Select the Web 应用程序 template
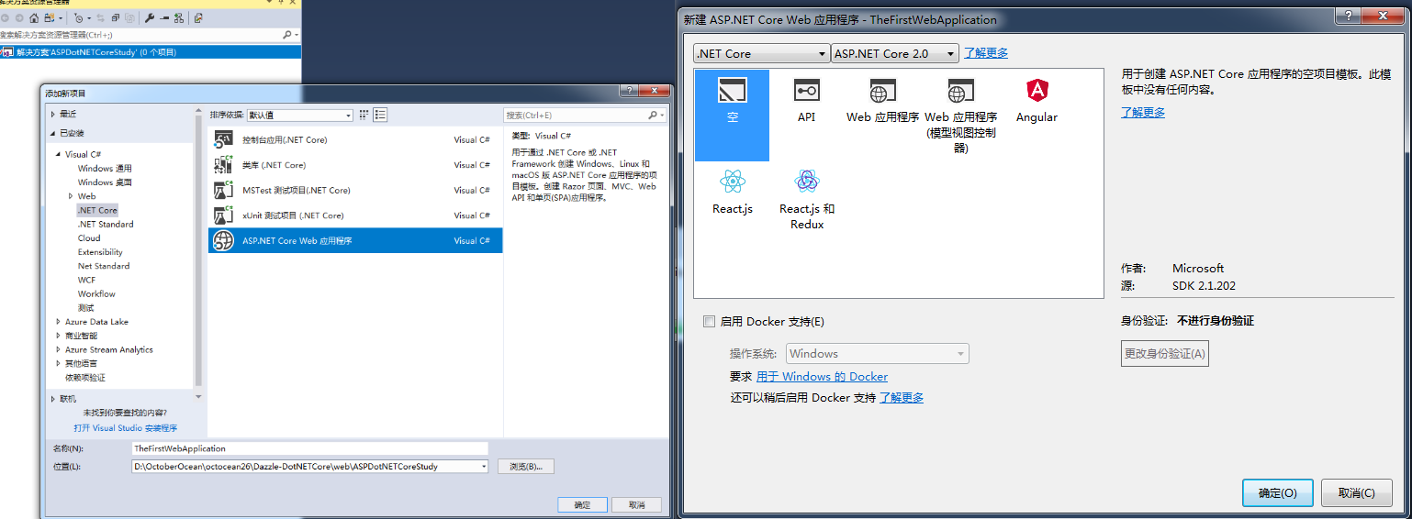 pyautogui.click(x=882, y=99)
